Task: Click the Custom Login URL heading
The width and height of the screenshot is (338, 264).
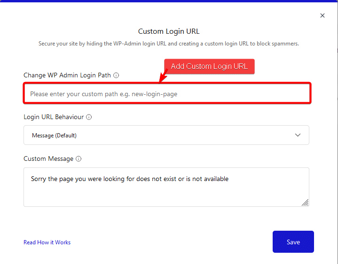Action: [169, 31]
